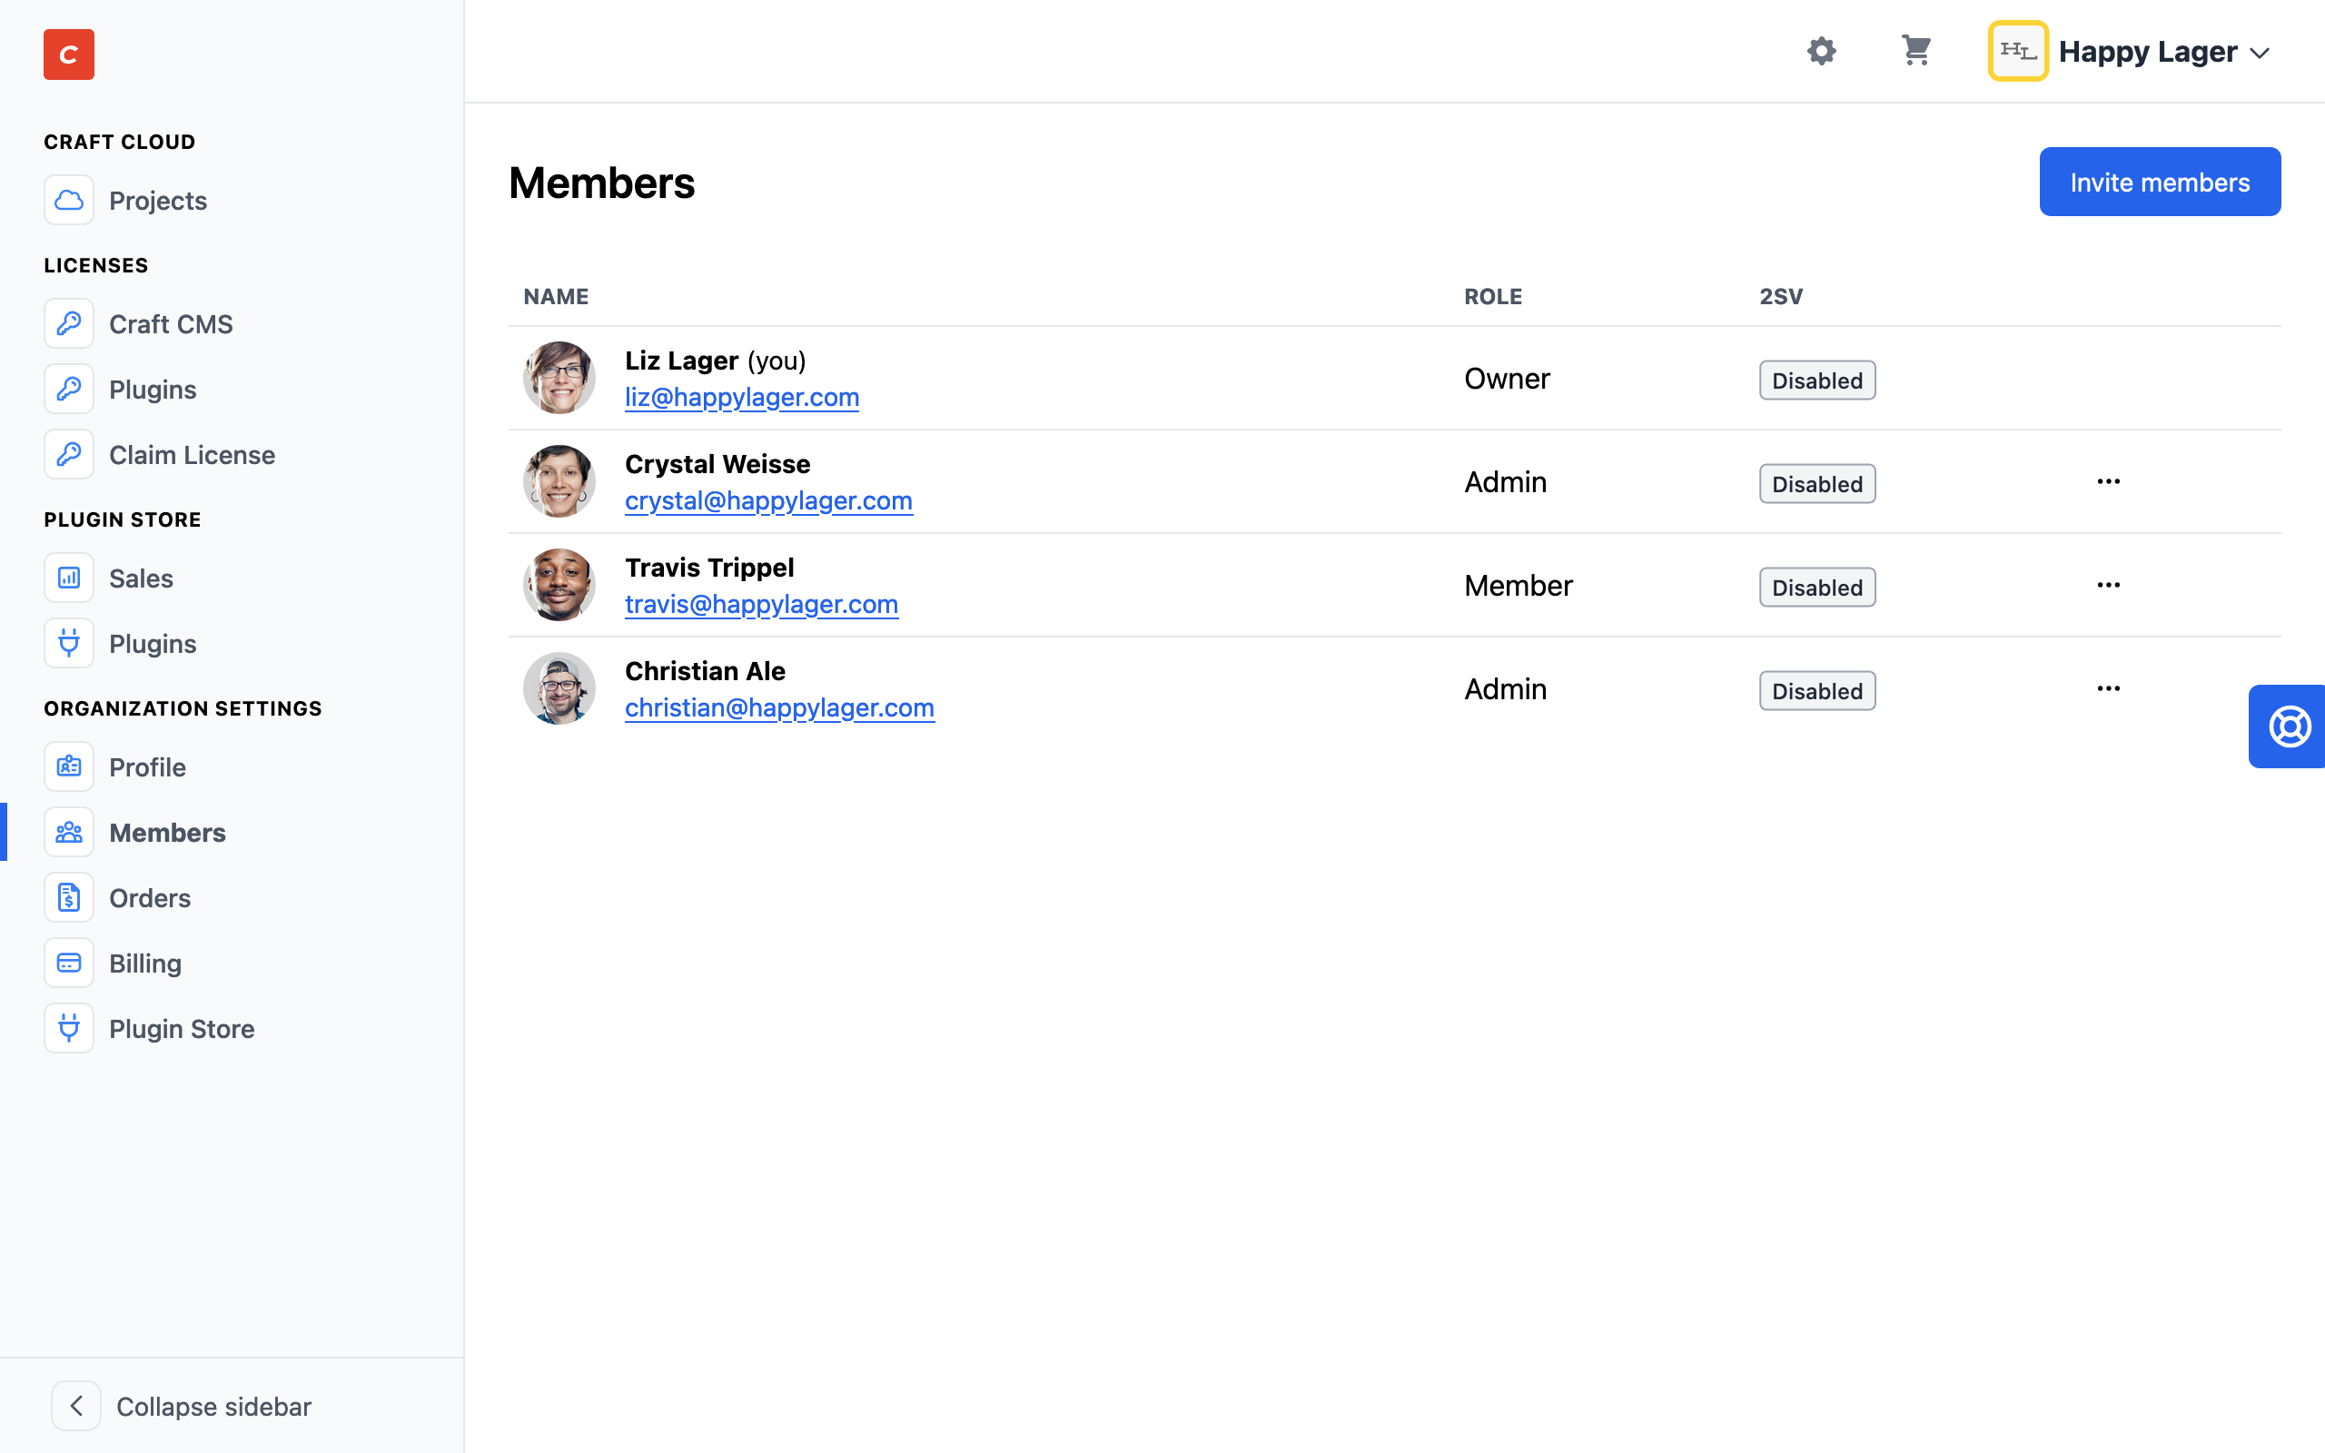Image resolution: width=2325 pixels, height=1453 pixels.
Task: Open christian@happylager.com email link
Action: pos(779,708)
